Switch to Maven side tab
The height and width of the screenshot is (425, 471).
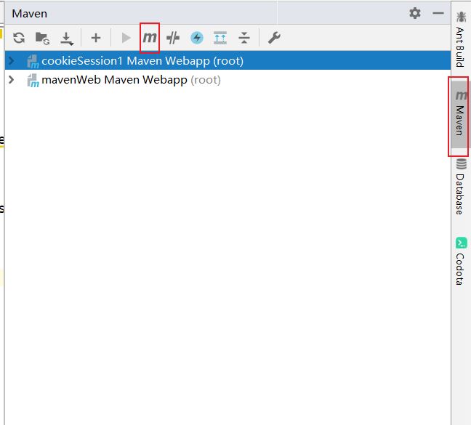[x=460, y=114]
